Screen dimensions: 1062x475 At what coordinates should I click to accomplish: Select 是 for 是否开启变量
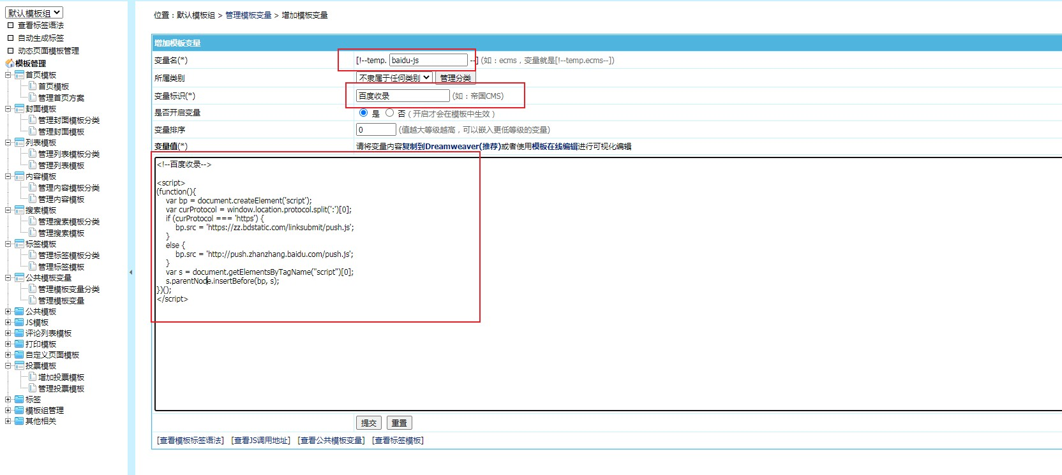point(363,113)
